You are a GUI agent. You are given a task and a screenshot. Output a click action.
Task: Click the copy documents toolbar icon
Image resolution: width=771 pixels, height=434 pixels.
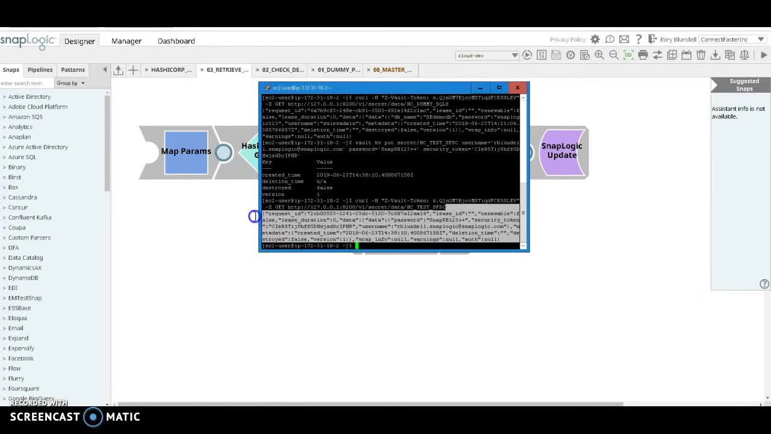[729, 55]
